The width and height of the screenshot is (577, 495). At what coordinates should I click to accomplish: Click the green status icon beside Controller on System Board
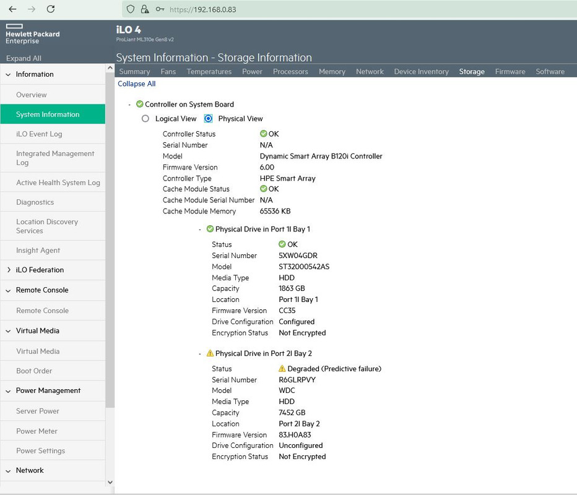tap(139, 104)
